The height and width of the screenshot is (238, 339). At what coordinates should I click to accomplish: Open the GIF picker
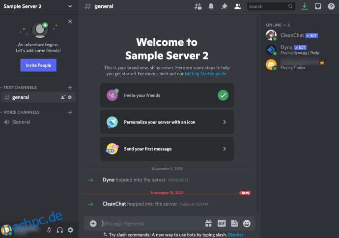[222, 223]
